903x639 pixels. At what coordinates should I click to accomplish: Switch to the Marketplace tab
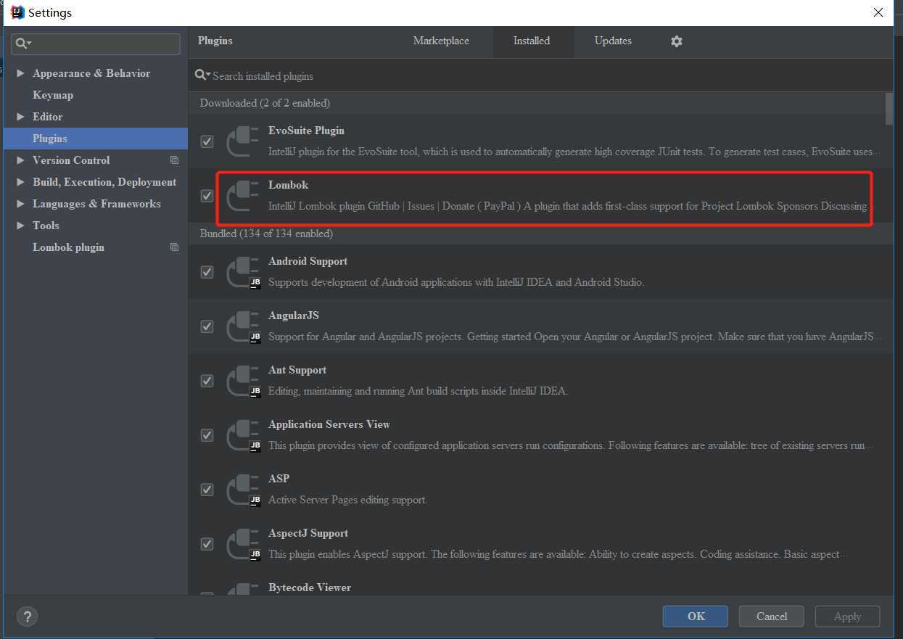pos(441,41)
